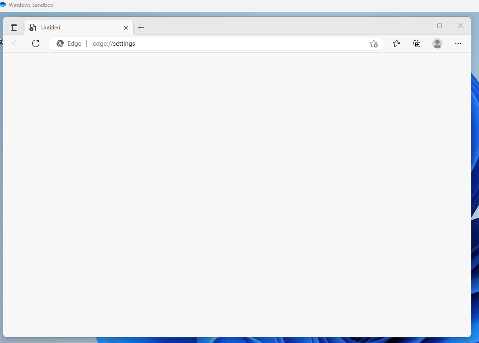The height and width of the screenshot is (343, 479).
Task: Open the Favorites list icon
Action: pyautogui.click(x=397, y=43)
